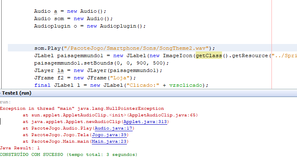Click the som.Play code line
This screenshot has height=167, width=297.
click(124, 48)
